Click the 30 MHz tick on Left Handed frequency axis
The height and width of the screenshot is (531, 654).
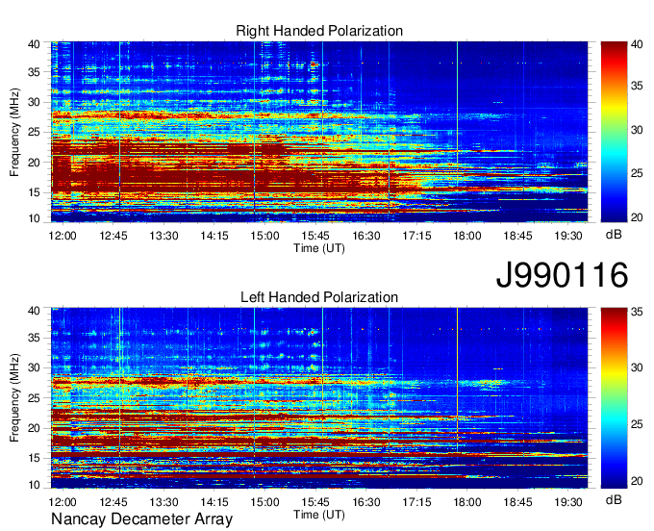34,367
